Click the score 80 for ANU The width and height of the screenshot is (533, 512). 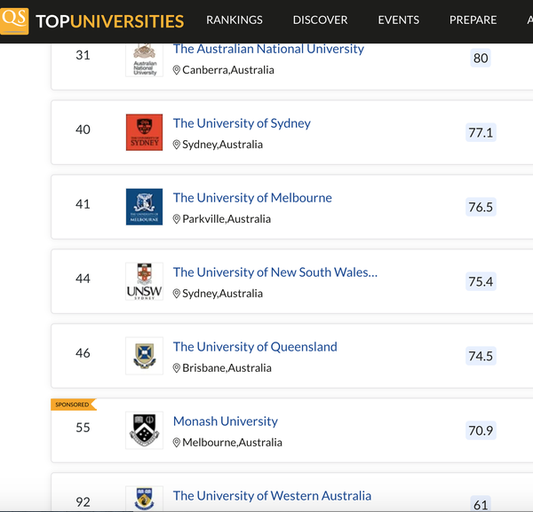(x=481, y=58)
